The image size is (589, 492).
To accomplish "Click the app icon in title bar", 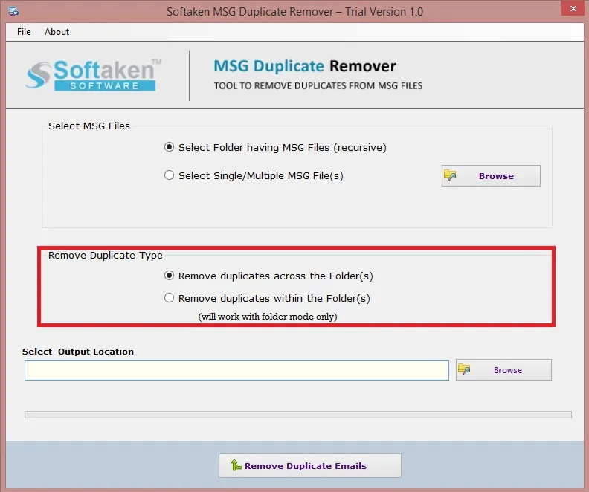I will [x=13, y=11].
